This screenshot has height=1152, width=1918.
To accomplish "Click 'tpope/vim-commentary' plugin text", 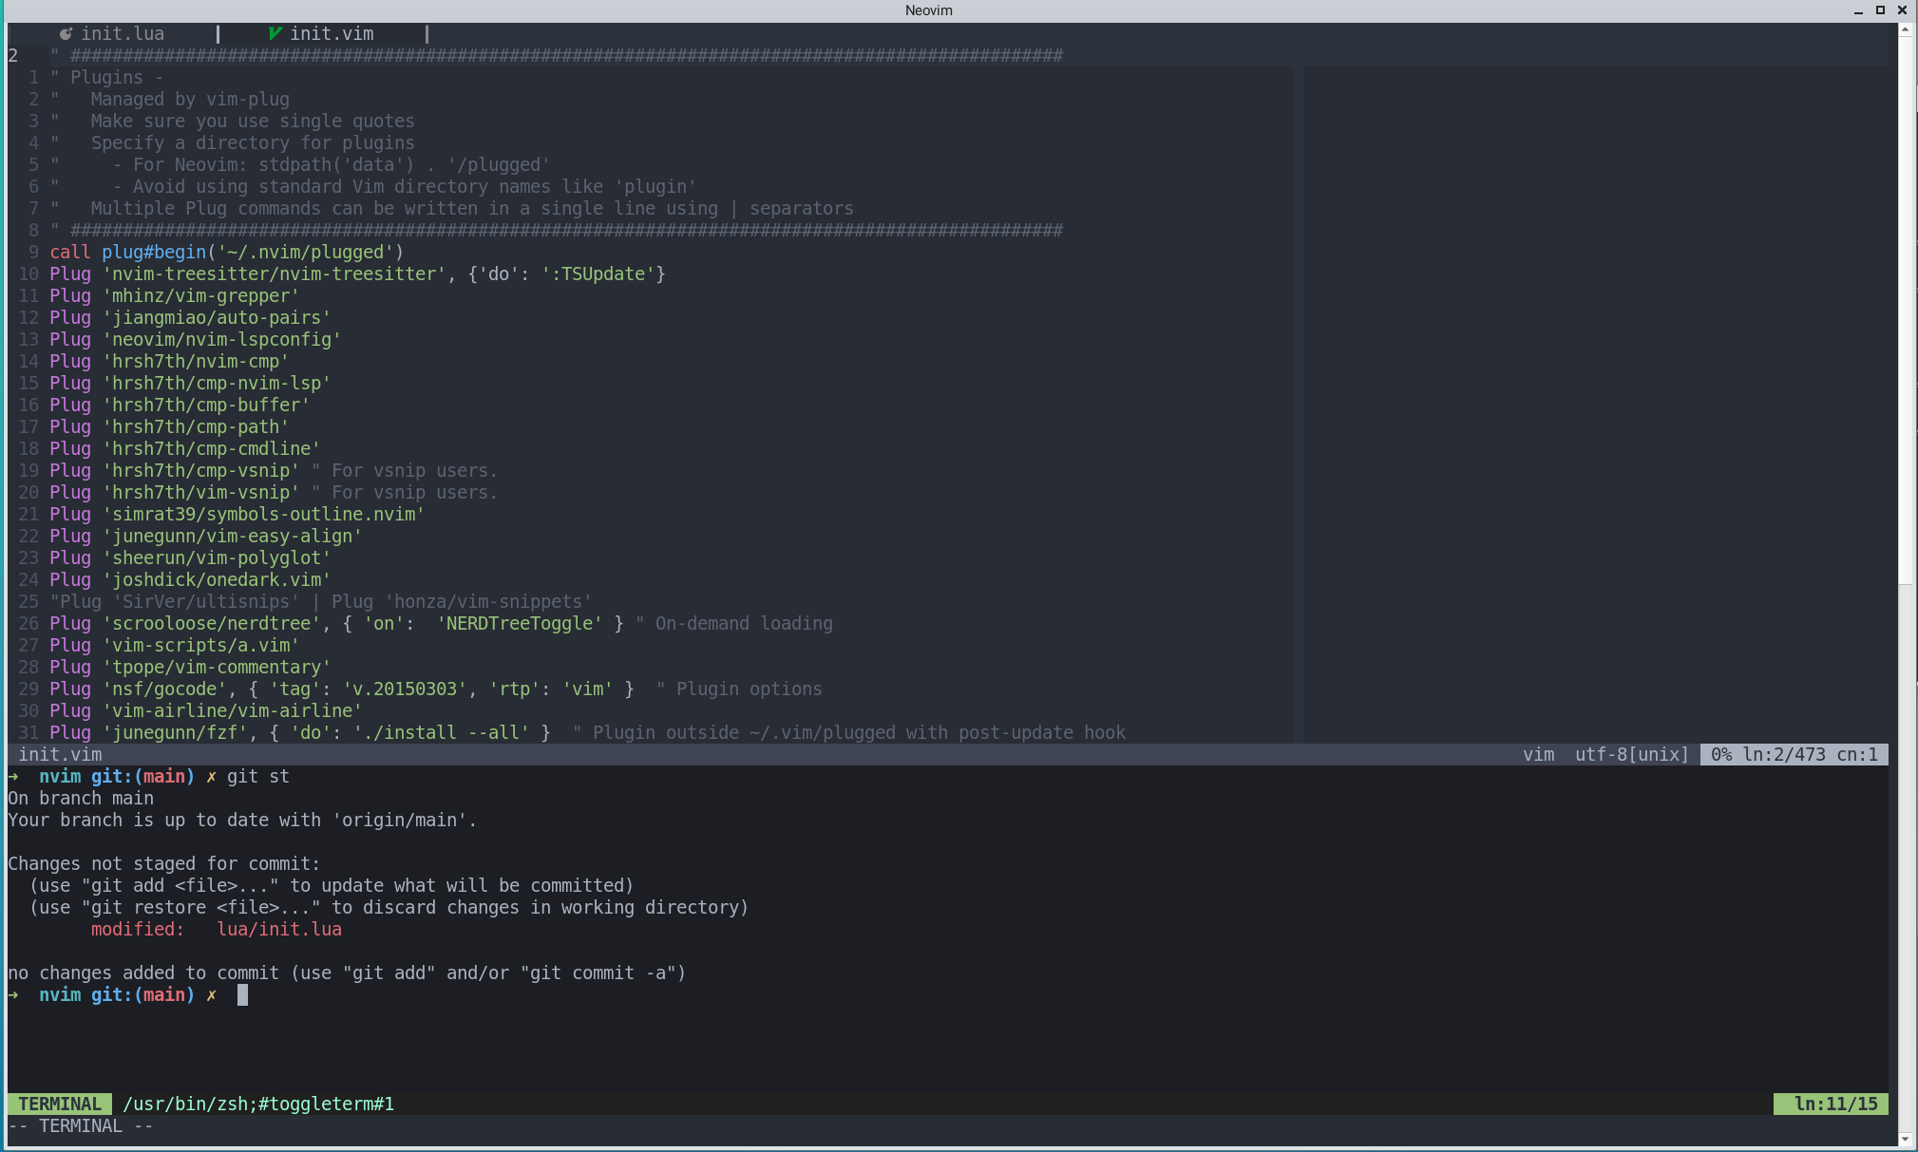I will point(217,667).
